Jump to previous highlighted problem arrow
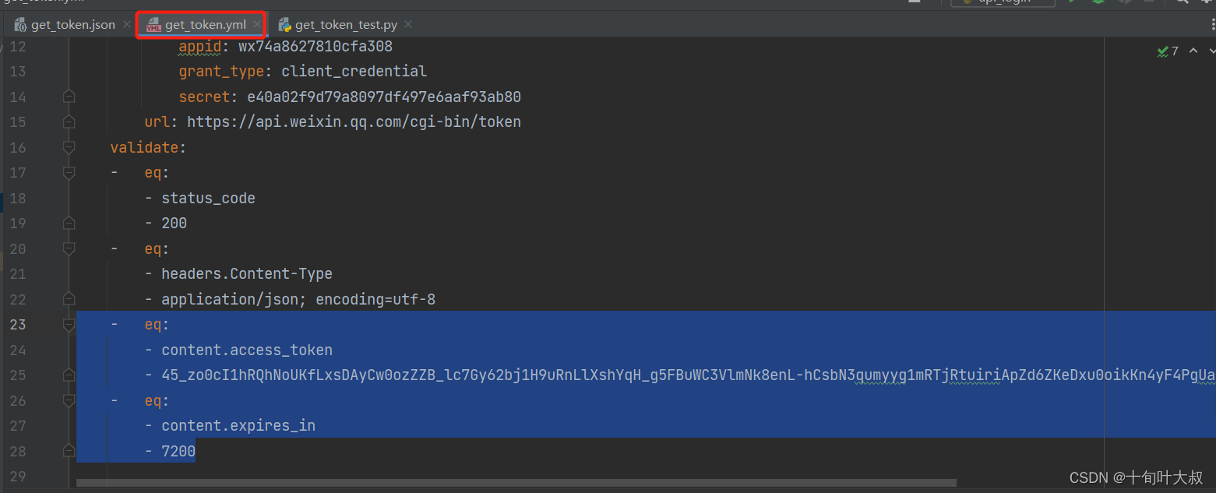 (1193, 51)
